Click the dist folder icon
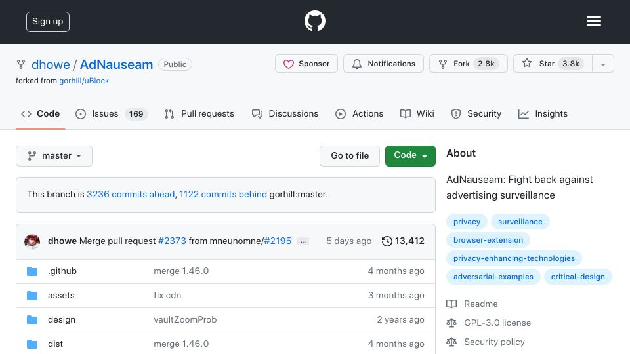This screenshot has height=354, width=630. pyautogui.click(x=32, y=344)
